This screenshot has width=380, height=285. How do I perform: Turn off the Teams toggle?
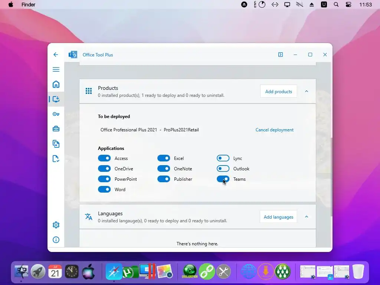coord(223,179)
